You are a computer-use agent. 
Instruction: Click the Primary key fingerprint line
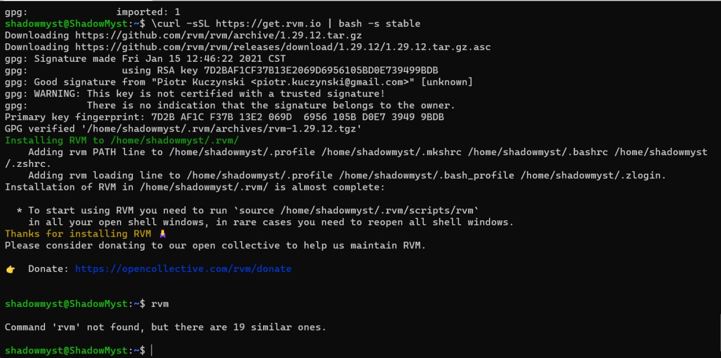click(x=224, y=117)
